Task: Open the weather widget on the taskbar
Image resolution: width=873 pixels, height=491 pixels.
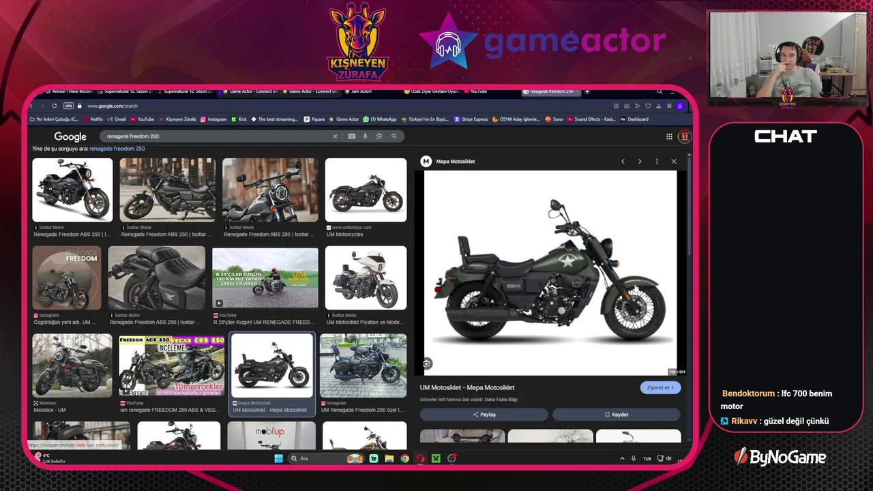Action: coord(49,458)
